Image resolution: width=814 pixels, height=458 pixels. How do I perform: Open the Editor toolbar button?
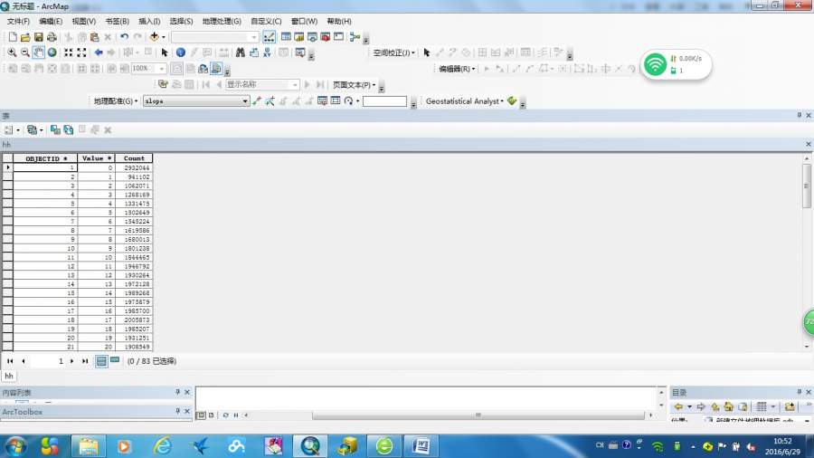[269, 37]
